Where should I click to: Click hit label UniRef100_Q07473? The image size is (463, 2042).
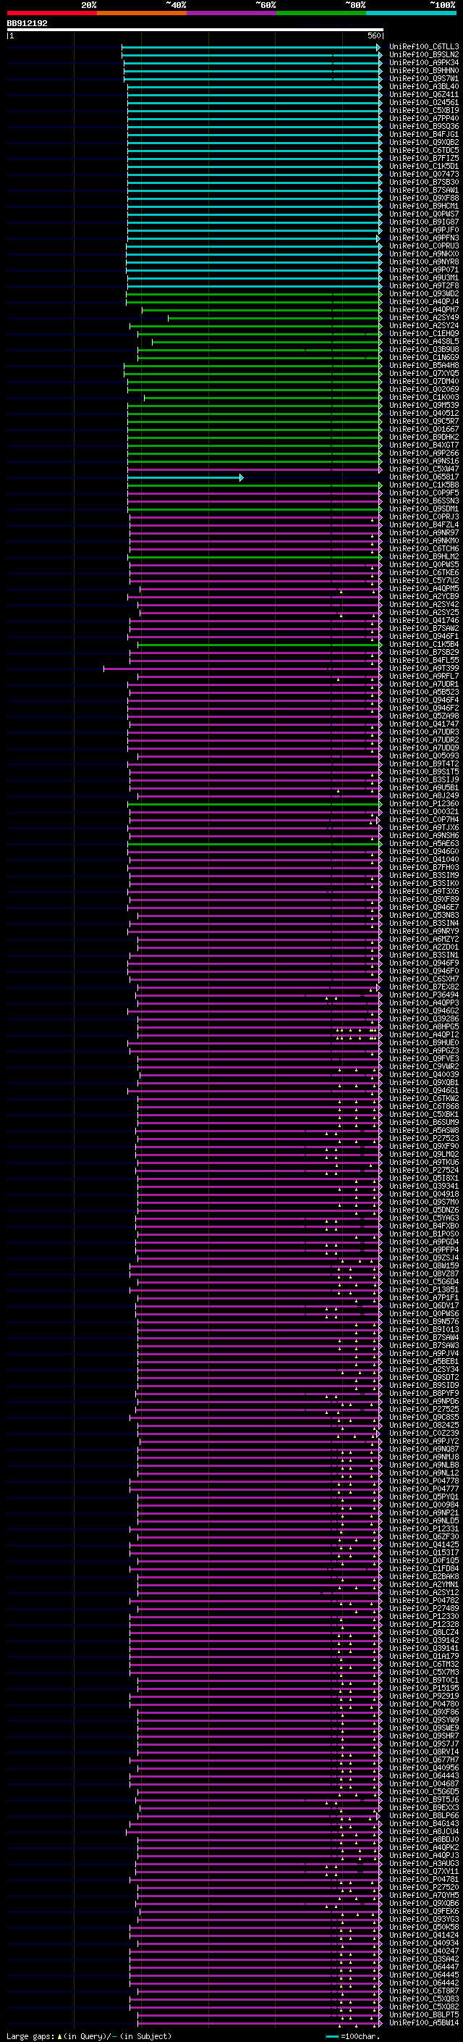[x=423, y=175]
